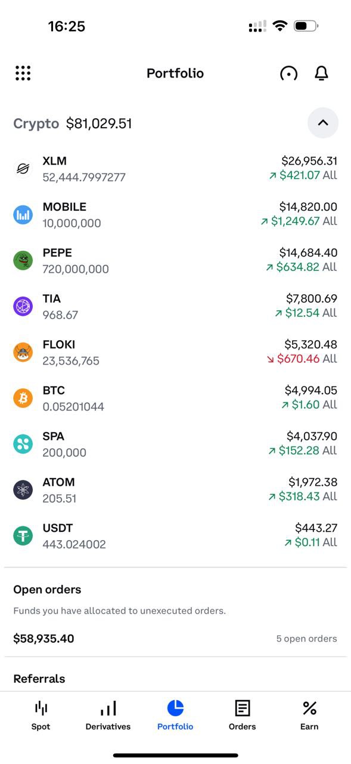
Task: Collapse the Crypto section with chevron
Action: point(323,123)
